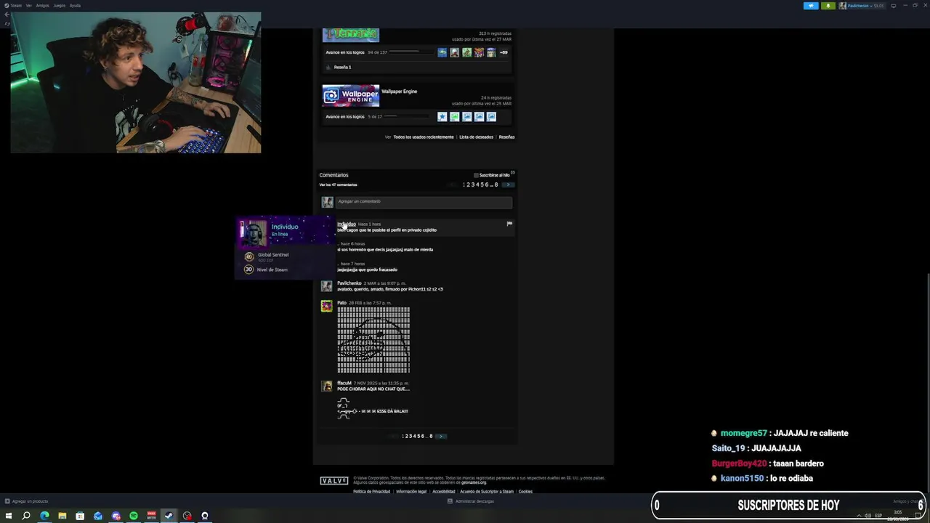Open Ver los 47 comentarios link
Image resolution: width=930 pixels, height=523 pixels.
pyautogui.click(x=338, y=185)
